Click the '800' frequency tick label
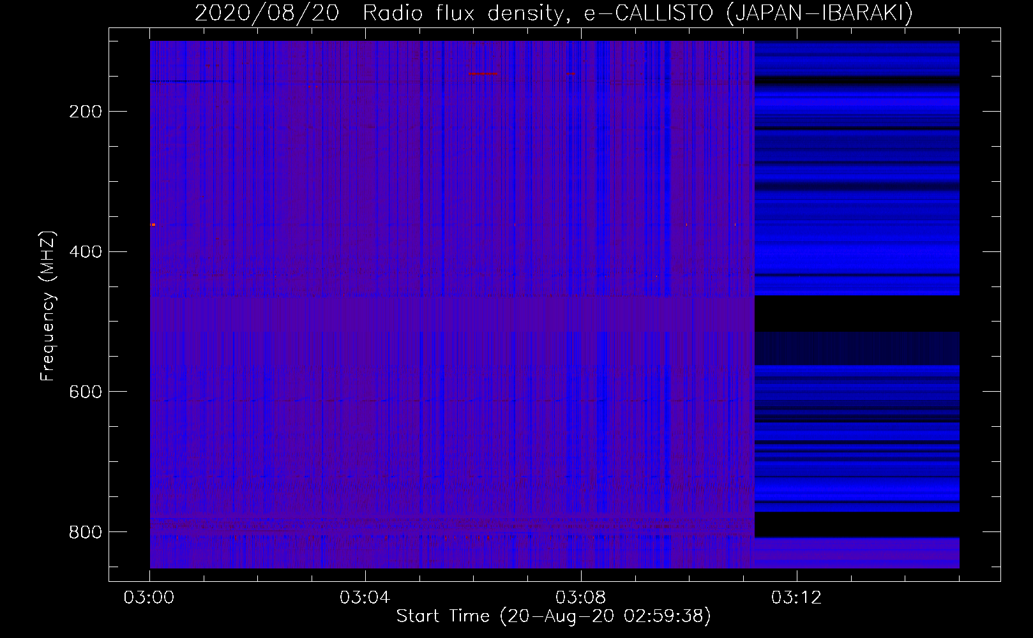Viewport: 1033px width, 638px height. pos(86,531)
